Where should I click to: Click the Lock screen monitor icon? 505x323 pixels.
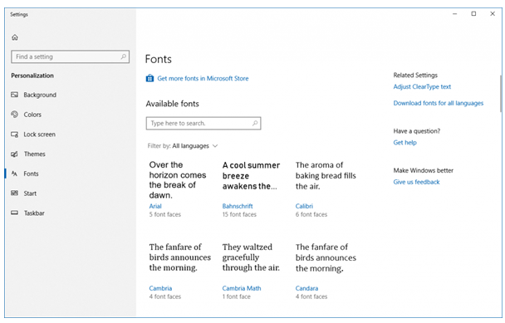point(14,135)
